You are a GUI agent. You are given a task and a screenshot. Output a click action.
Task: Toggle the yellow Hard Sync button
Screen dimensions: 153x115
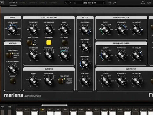49,42
